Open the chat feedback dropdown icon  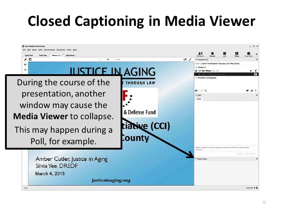[x=248, y=90]
